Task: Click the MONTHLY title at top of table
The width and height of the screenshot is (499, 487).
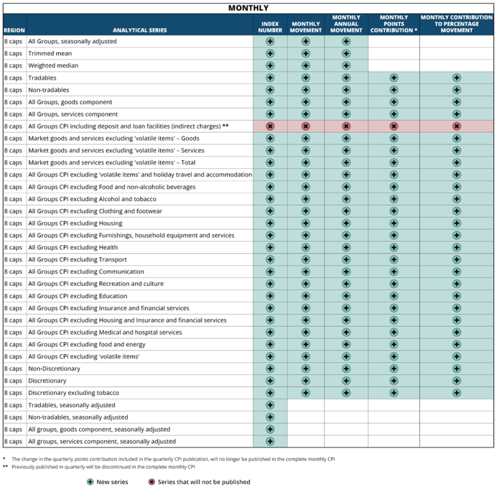Action: [x=248, y=8]
